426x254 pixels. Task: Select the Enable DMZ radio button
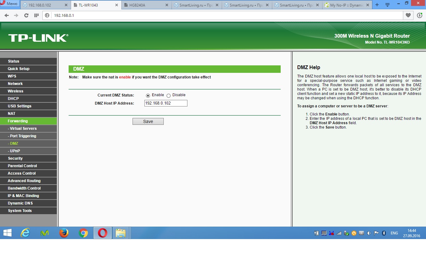coord(148,96)
